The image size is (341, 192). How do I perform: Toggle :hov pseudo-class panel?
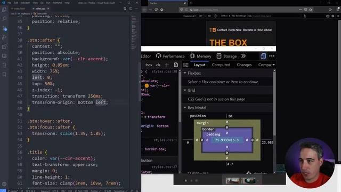pos(149,65)
